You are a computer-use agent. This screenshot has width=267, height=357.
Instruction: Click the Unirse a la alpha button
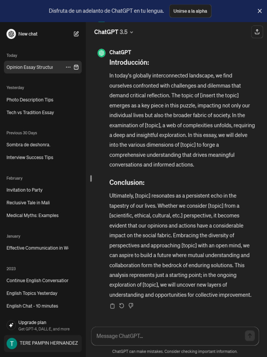[190, 11]
